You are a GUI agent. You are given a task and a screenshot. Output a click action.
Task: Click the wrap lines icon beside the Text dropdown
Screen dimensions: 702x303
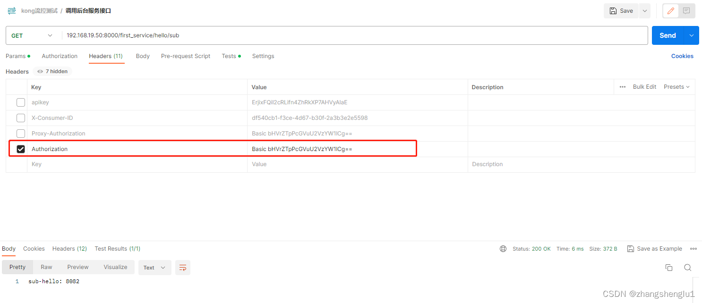183,267
